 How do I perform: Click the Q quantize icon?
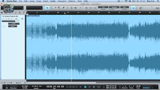(x=95, y=8)
